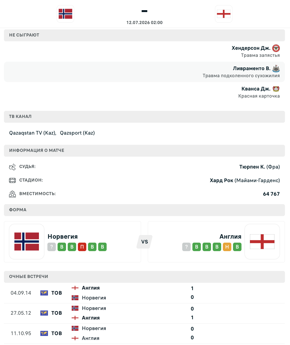Viewport: 290px width, 345px height.
Task: Click Leverkusen club badge beside Кванса Дж.
Action: pos(276,89)
